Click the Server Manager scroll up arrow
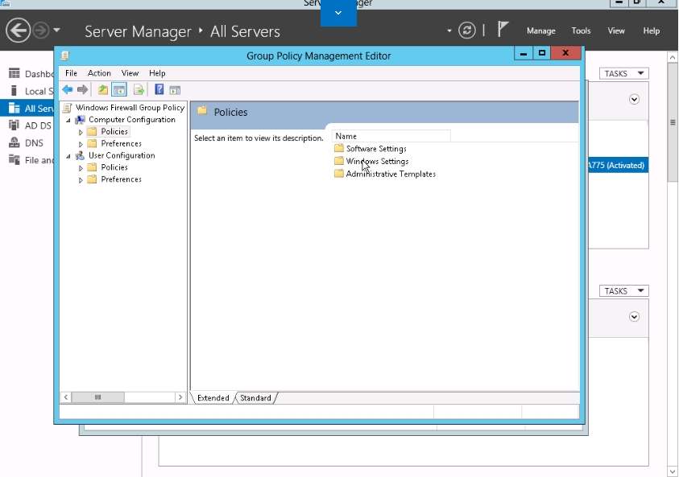 pos(672,57)
